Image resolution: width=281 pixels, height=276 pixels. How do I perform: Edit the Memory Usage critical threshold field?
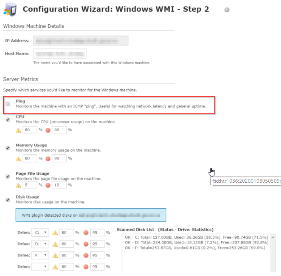59,158
